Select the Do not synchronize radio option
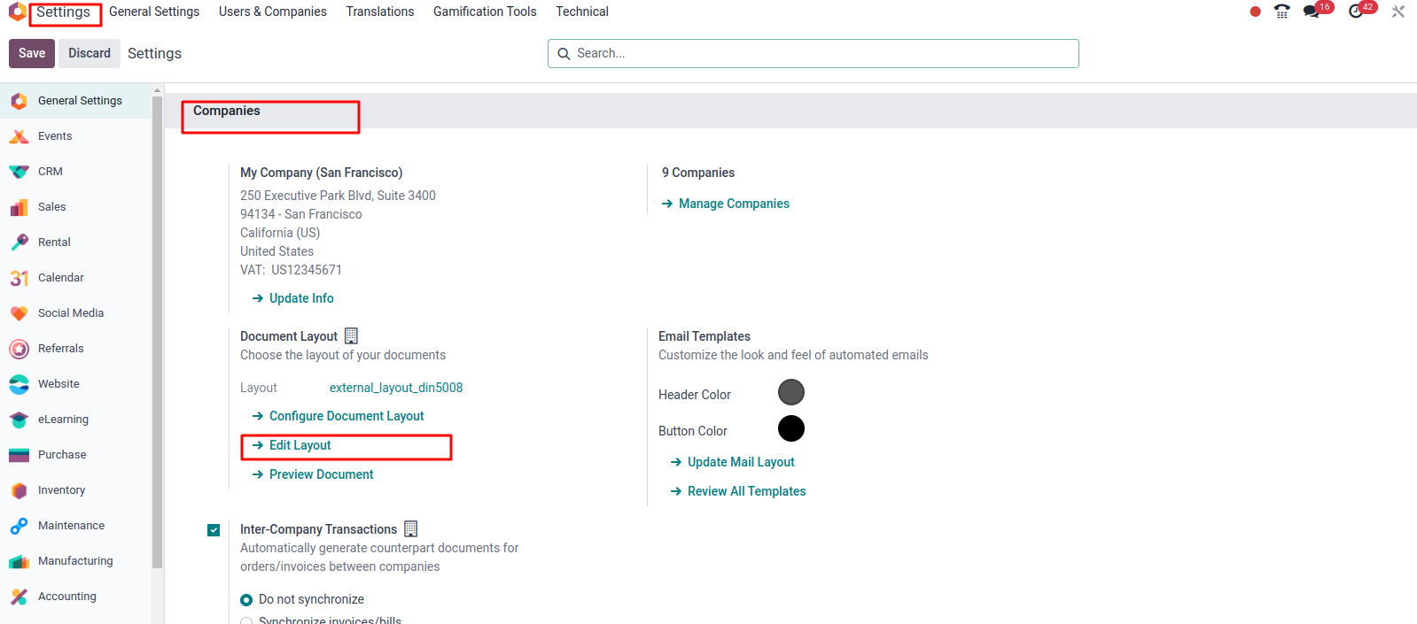The width and height of the screenshot is (1417, 624). [246, 600]
